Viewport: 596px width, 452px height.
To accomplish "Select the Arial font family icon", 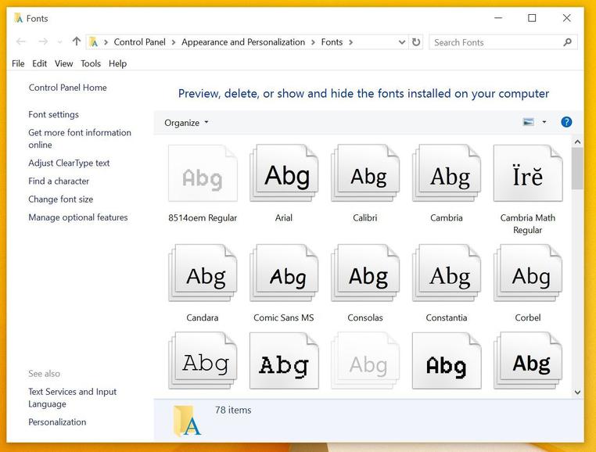I will click(284, 174).
